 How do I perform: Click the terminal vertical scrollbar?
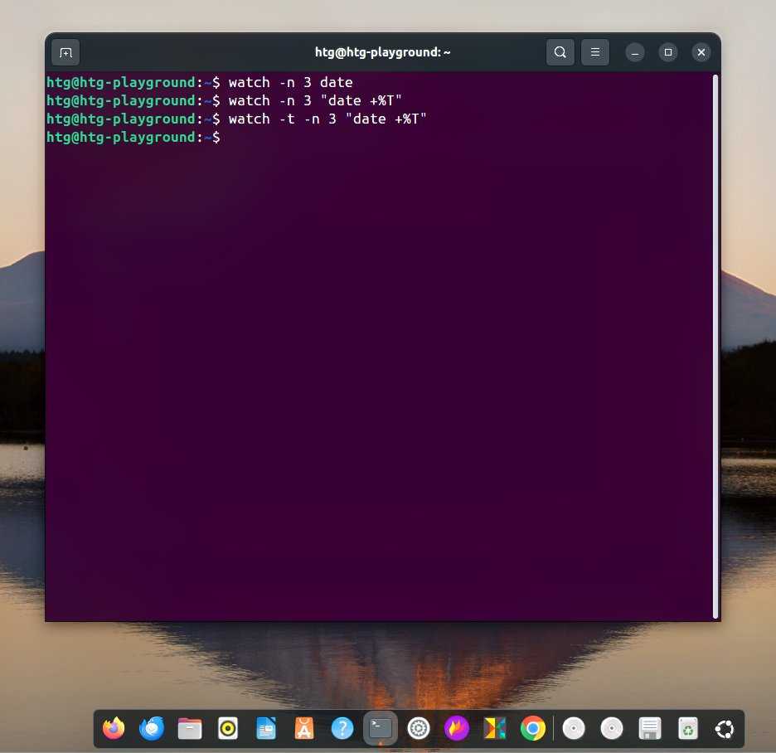point(715,347)
